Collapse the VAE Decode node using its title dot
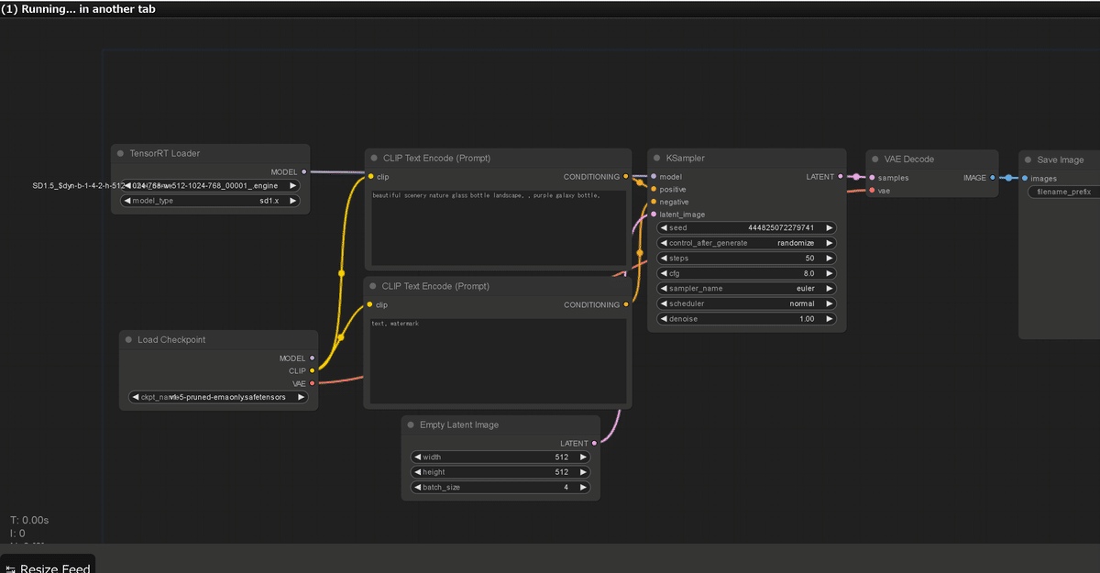 point(874,159)
